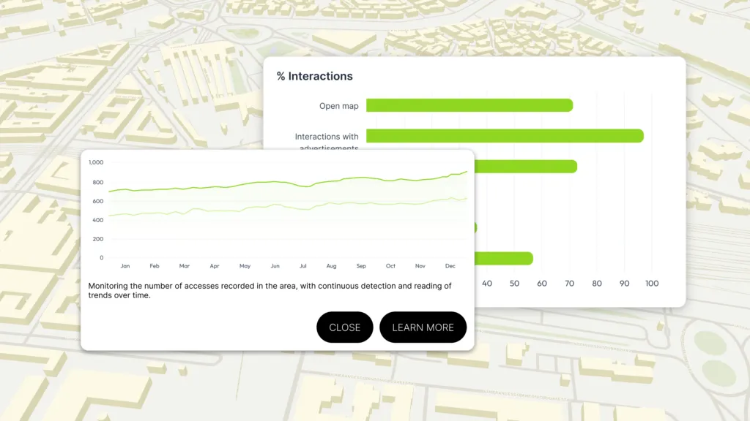Select the Dec label on the line chart
Screen dimensions: 750x421
coord(450,266)
